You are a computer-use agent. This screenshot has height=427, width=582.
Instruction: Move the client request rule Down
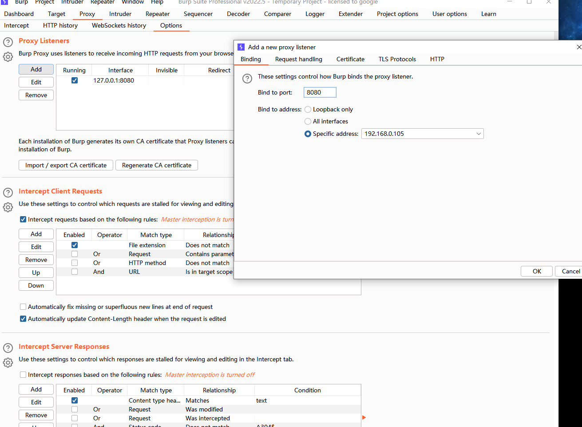[36, 285]
